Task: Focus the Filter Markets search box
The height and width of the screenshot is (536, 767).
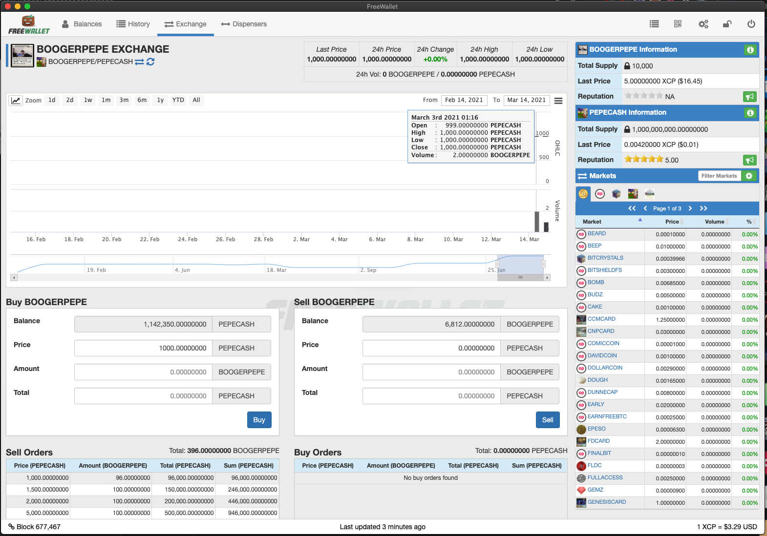Action: click(x=719, y=176)
